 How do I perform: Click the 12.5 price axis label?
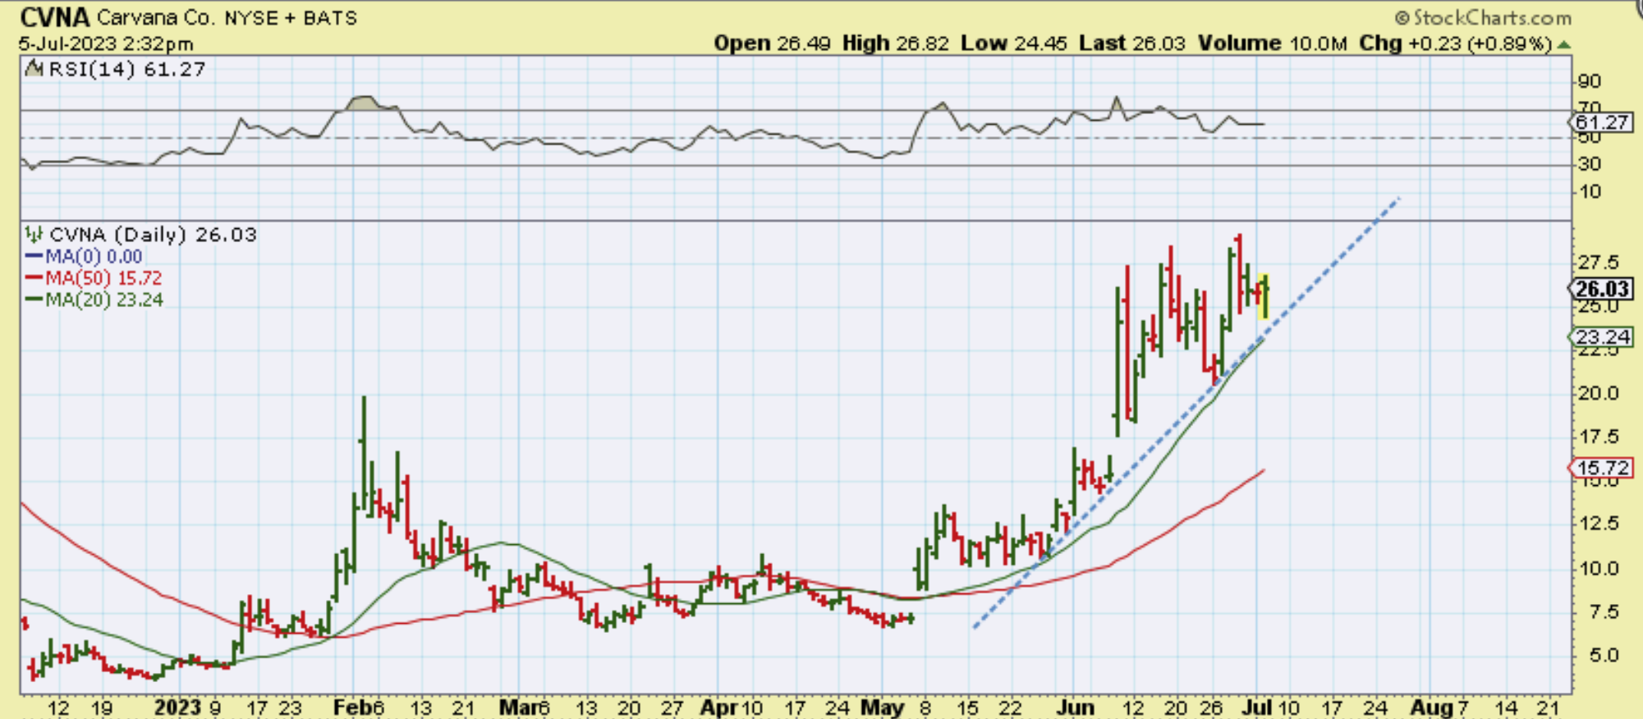(x=1597, y=524)
